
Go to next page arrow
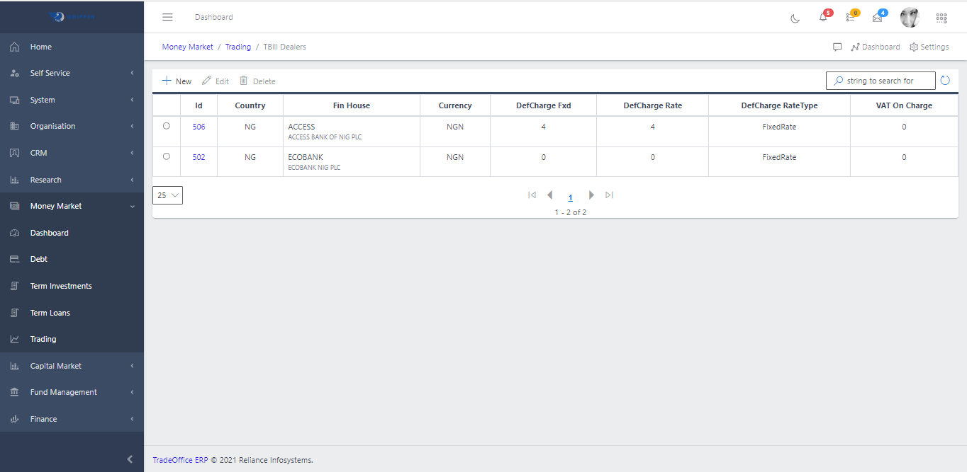591,195
